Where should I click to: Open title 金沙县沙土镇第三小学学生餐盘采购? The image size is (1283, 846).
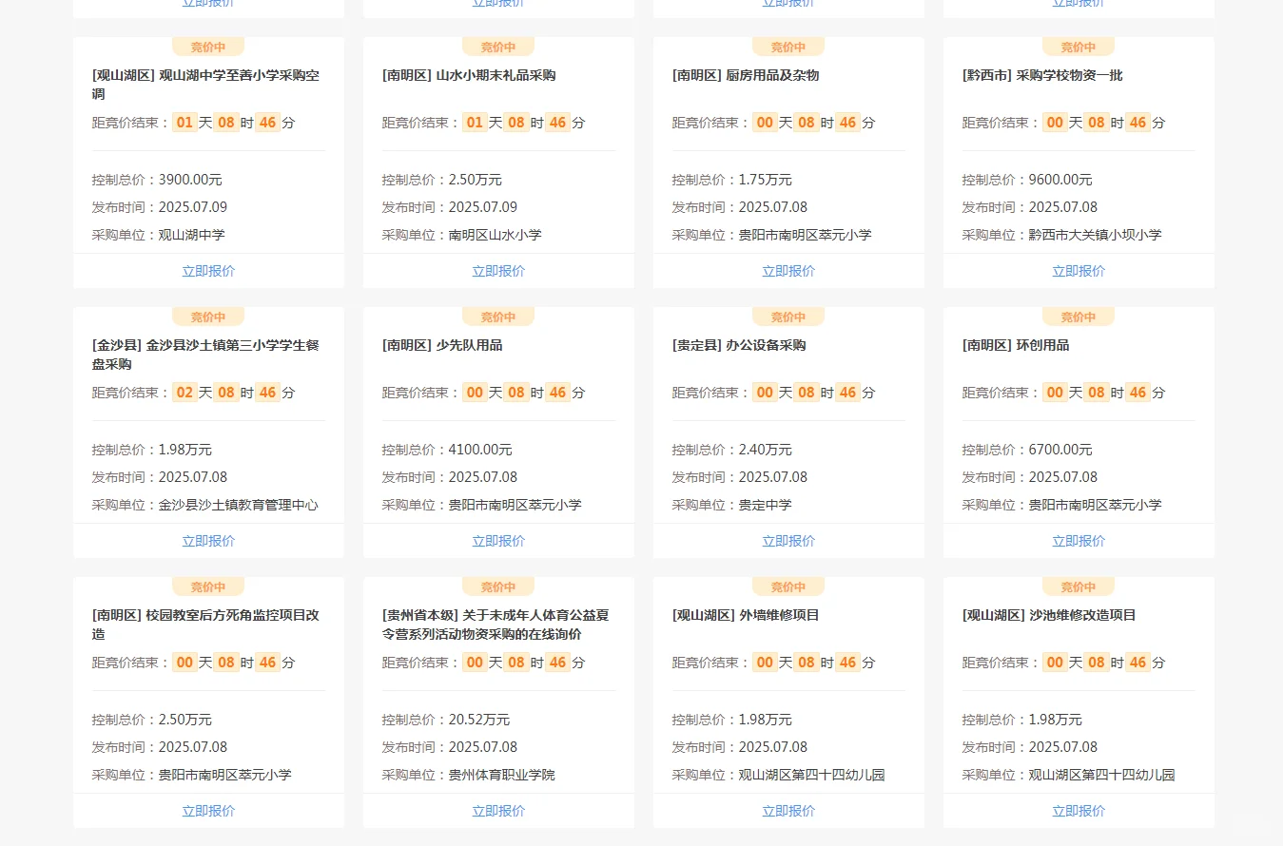pos(205,355)
